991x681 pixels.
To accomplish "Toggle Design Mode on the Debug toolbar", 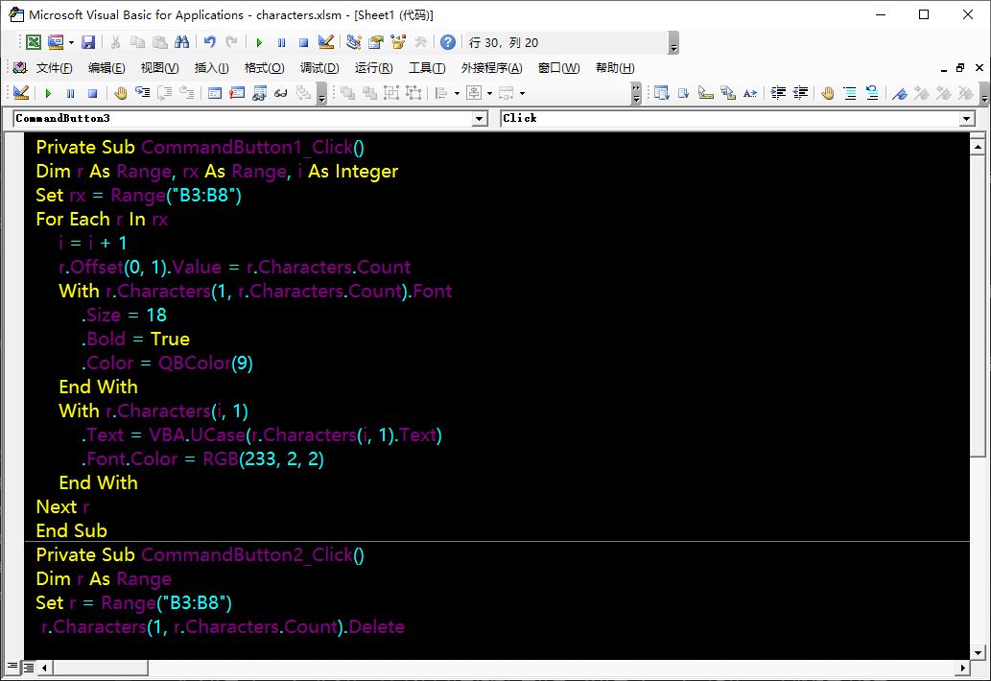I will 21,93.
